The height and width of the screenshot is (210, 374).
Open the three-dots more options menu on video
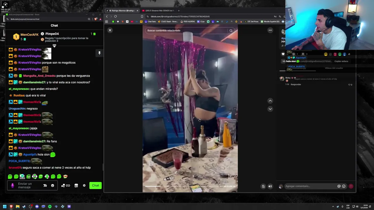point(270,30)
